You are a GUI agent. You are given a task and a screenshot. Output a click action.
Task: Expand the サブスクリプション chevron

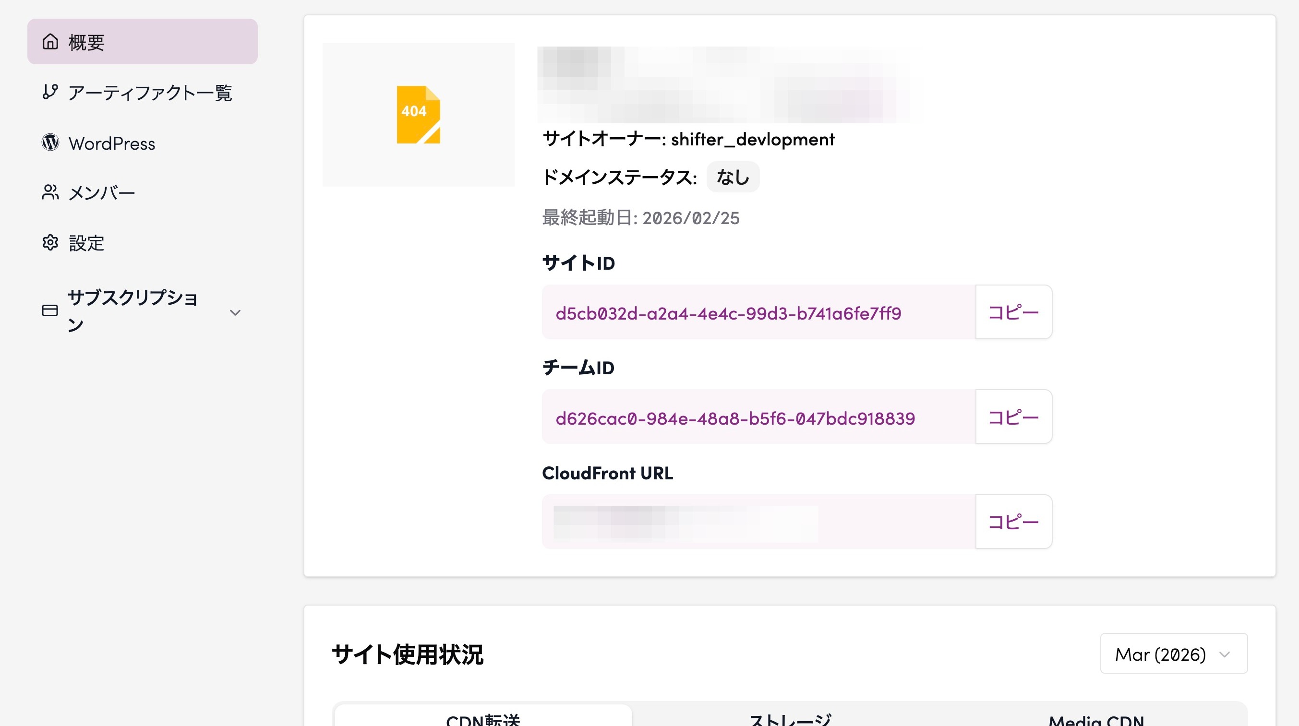[x=235, y=312]
